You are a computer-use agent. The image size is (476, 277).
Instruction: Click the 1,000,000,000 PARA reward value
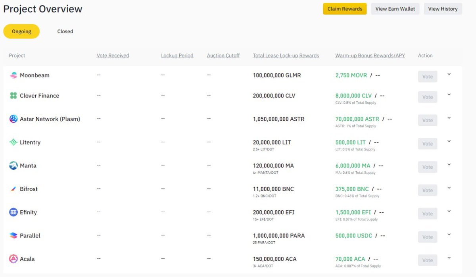click(279, 236)
